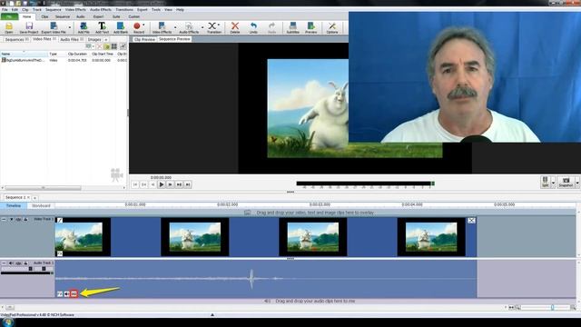The image size is (581, 327).
Task: Collapse Audio Track 1 with the minus button
Action: [x=4, y=263]
